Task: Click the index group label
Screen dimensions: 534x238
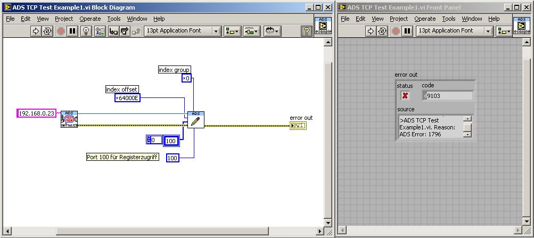Action: tap(174, 70)
